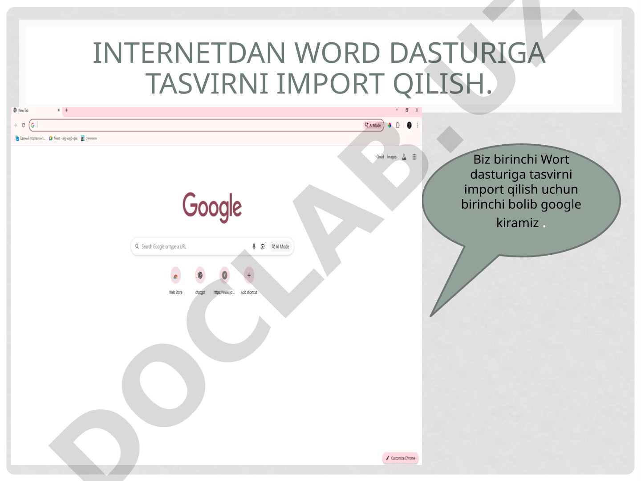This screenshot has height=481, width=641.
Task: Minimize the Chrome window
Action: click(x=397, y=110)
